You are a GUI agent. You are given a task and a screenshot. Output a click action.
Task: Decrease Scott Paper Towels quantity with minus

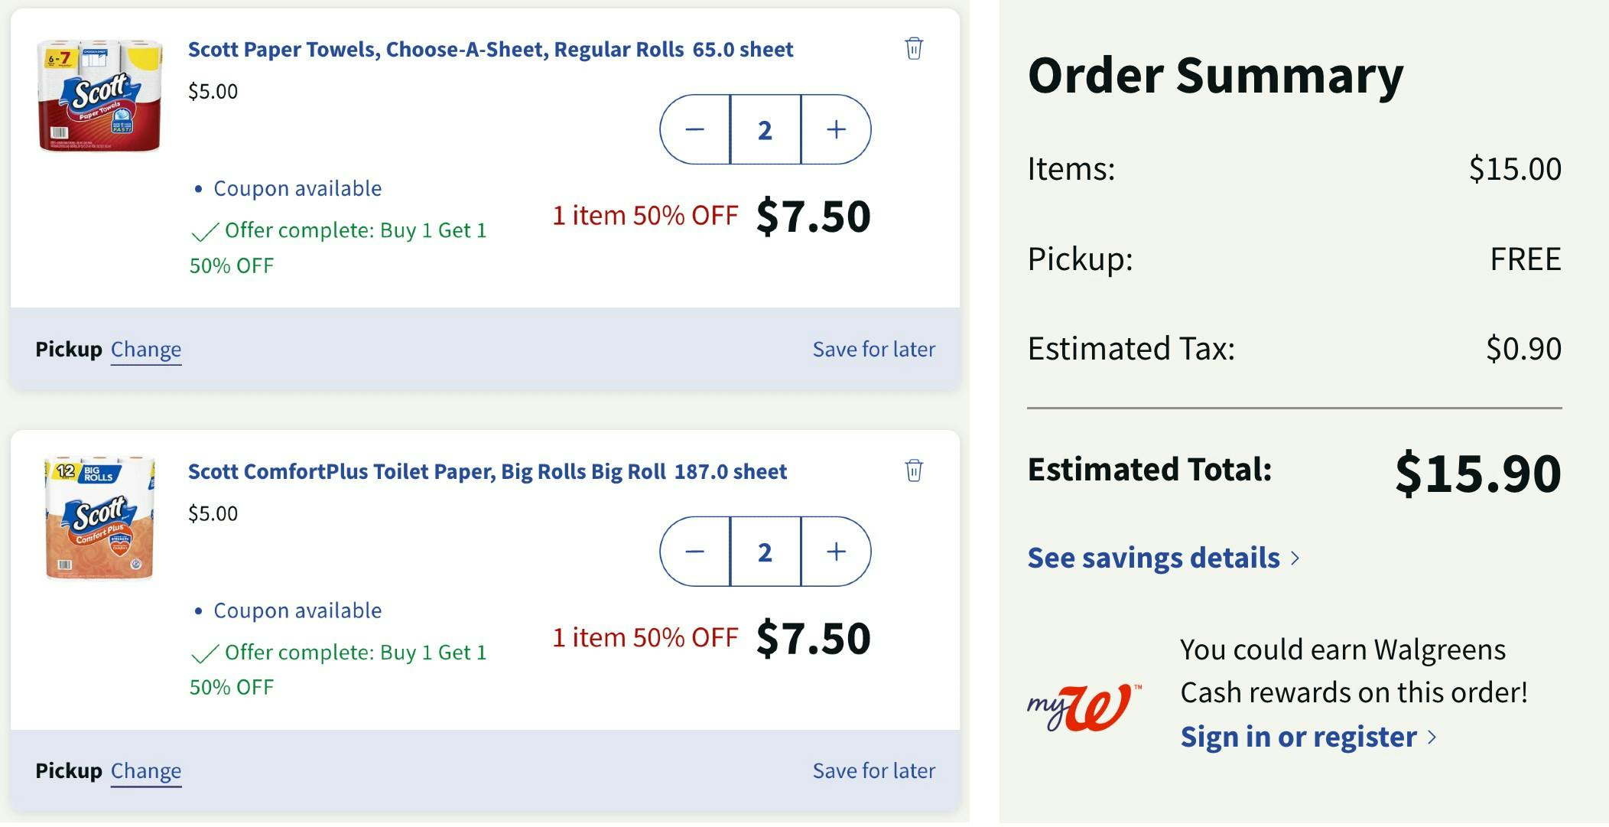(694, 129)
